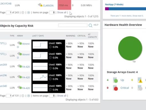Image resolution: width=146 pixels, height=110 pixels.
Task: Click the page number field showing of 131
Action: pyautogui.click(x=9, y=96)
